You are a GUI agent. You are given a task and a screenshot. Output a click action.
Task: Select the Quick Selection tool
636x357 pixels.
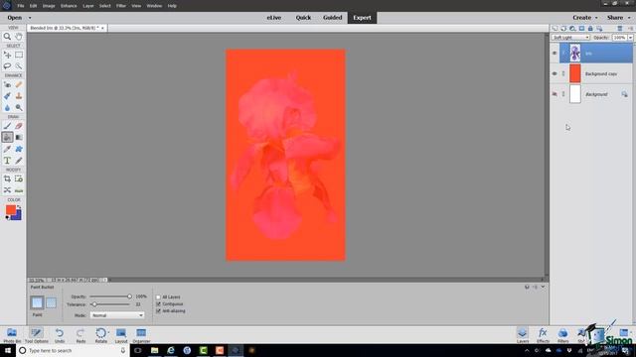[x=19, y=66]
